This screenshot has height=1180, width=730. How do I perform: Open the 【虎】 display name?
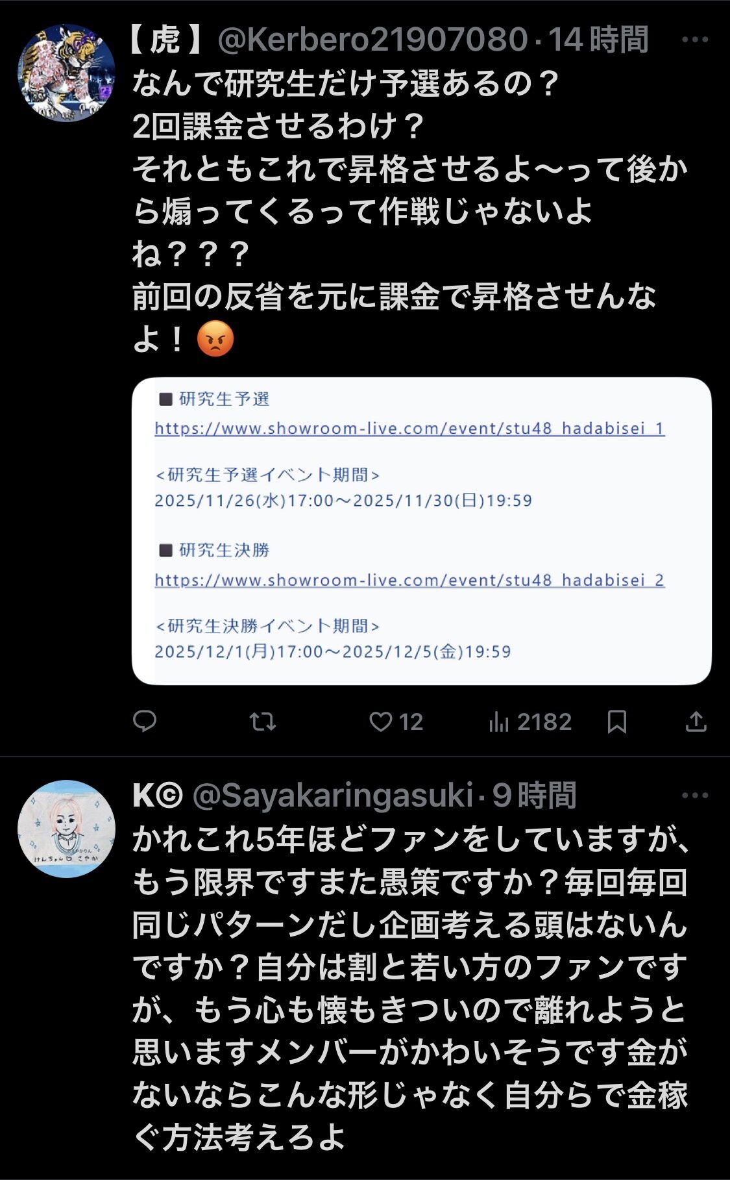165,40
